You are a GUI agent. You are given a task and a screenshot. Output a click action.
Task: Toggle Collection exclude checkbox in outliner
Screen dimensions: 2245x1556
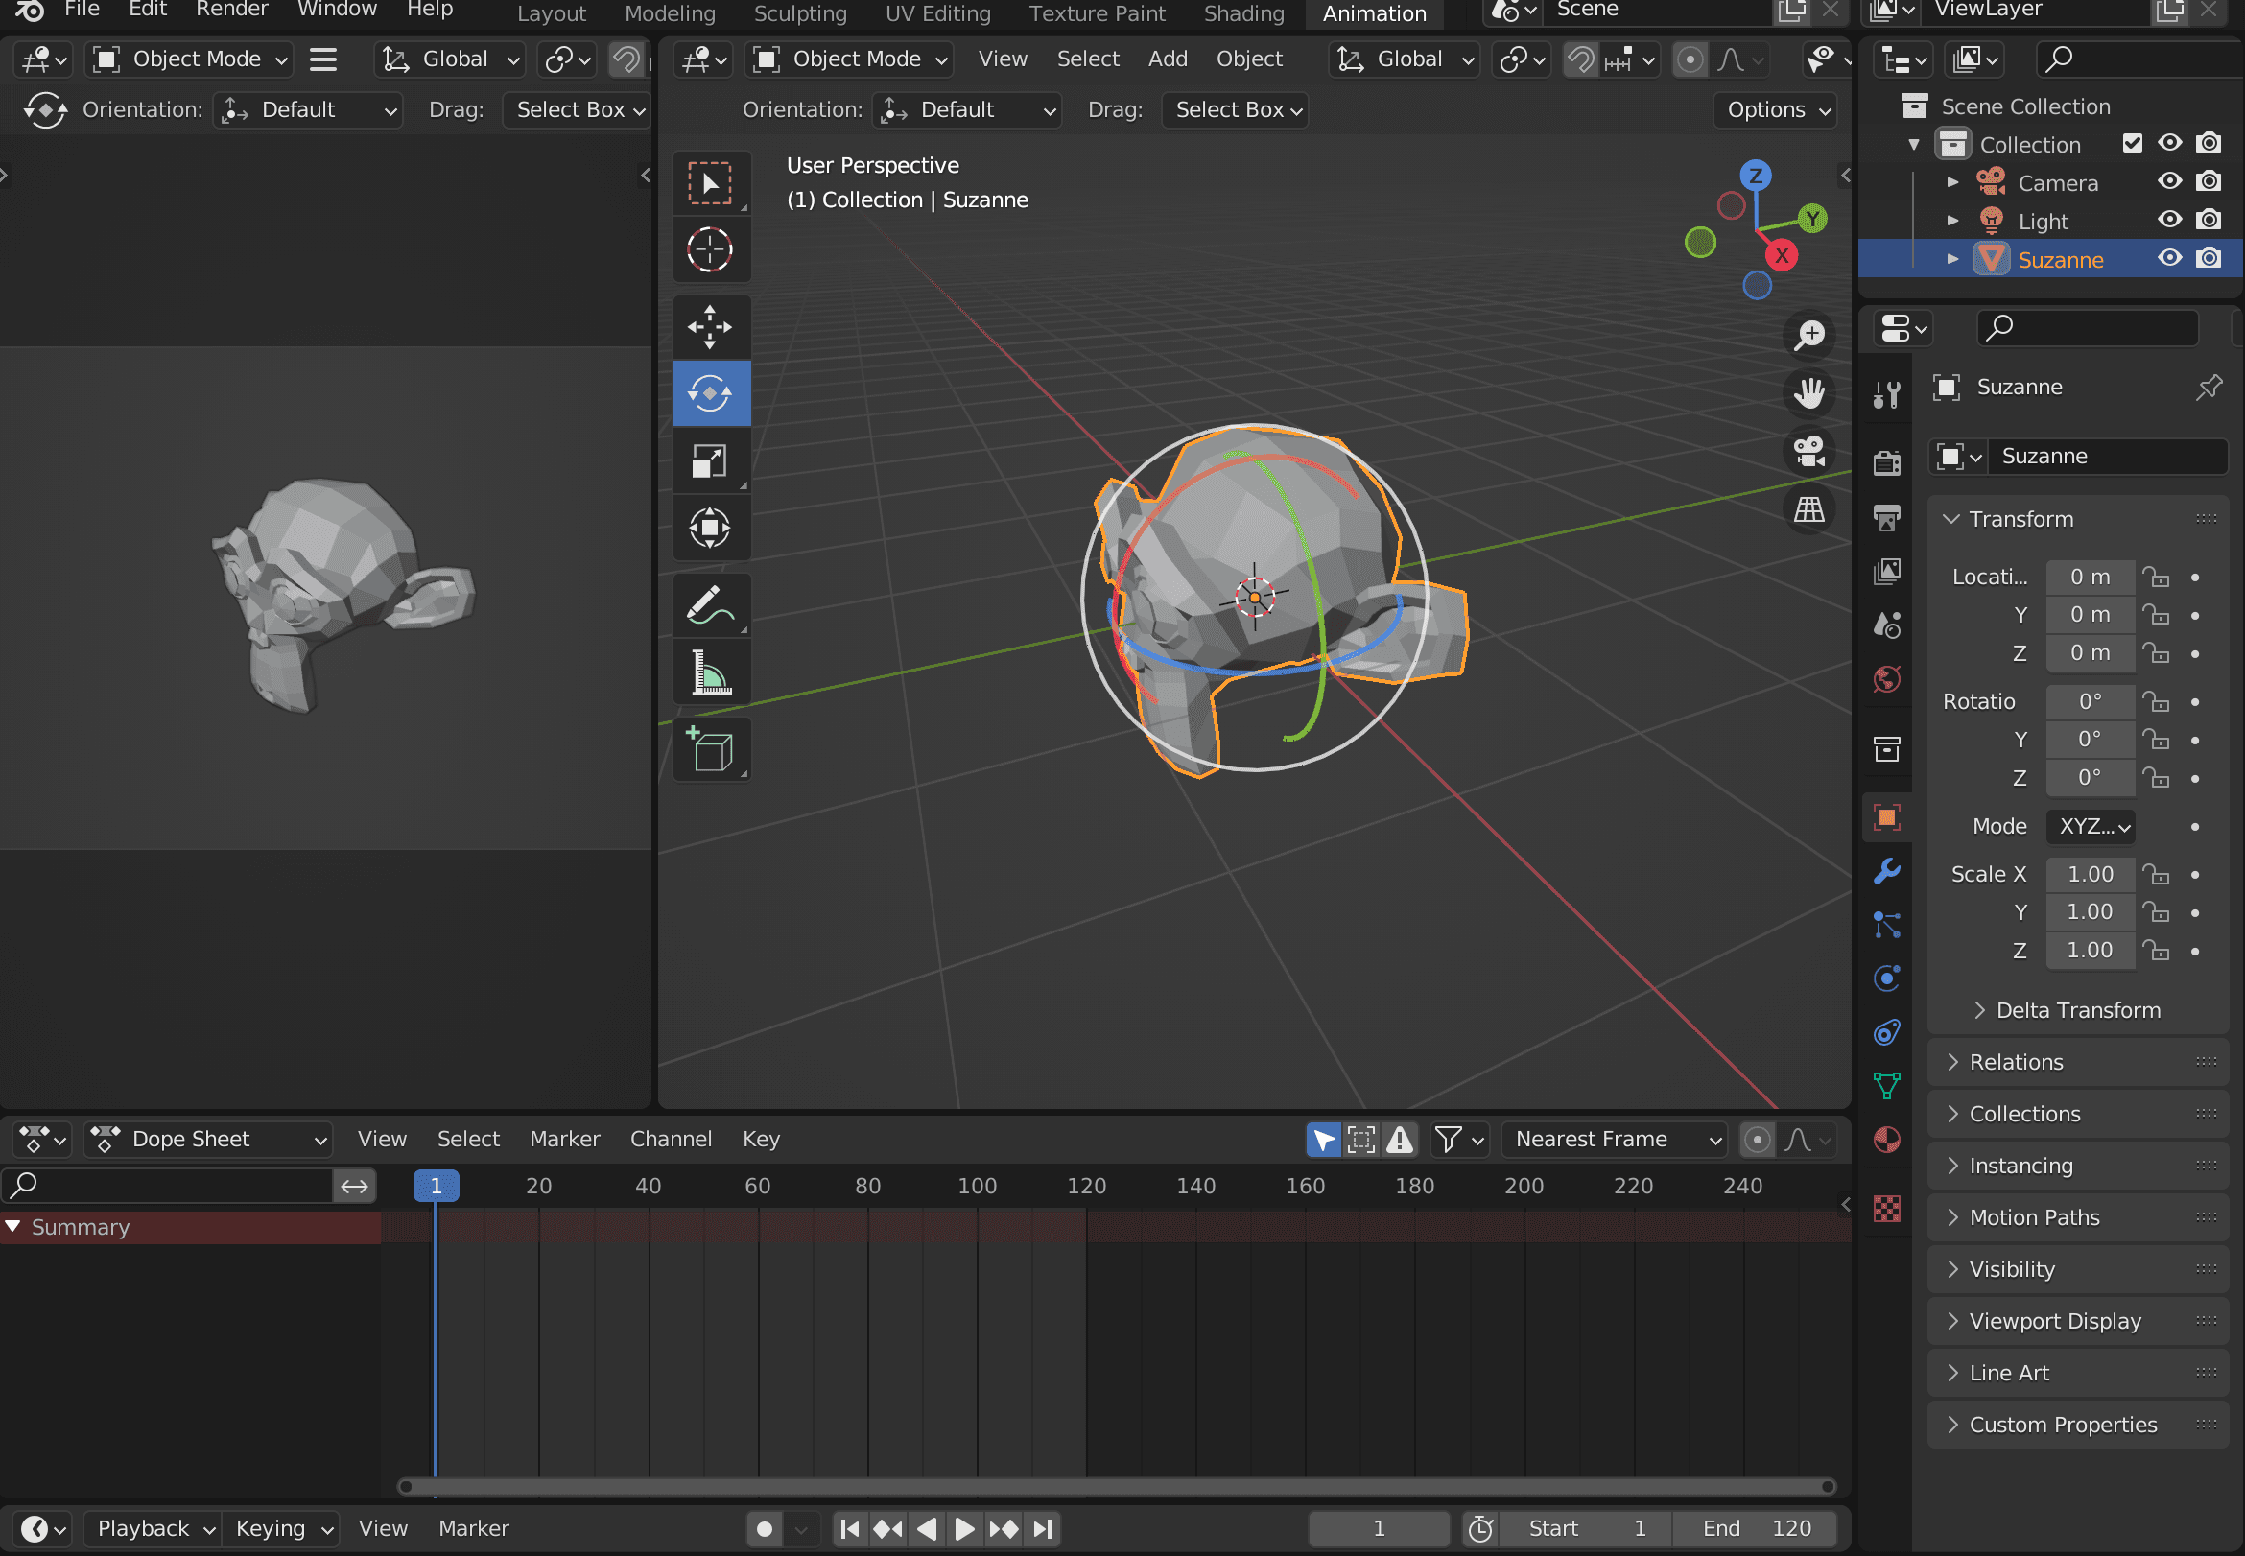2132,143
